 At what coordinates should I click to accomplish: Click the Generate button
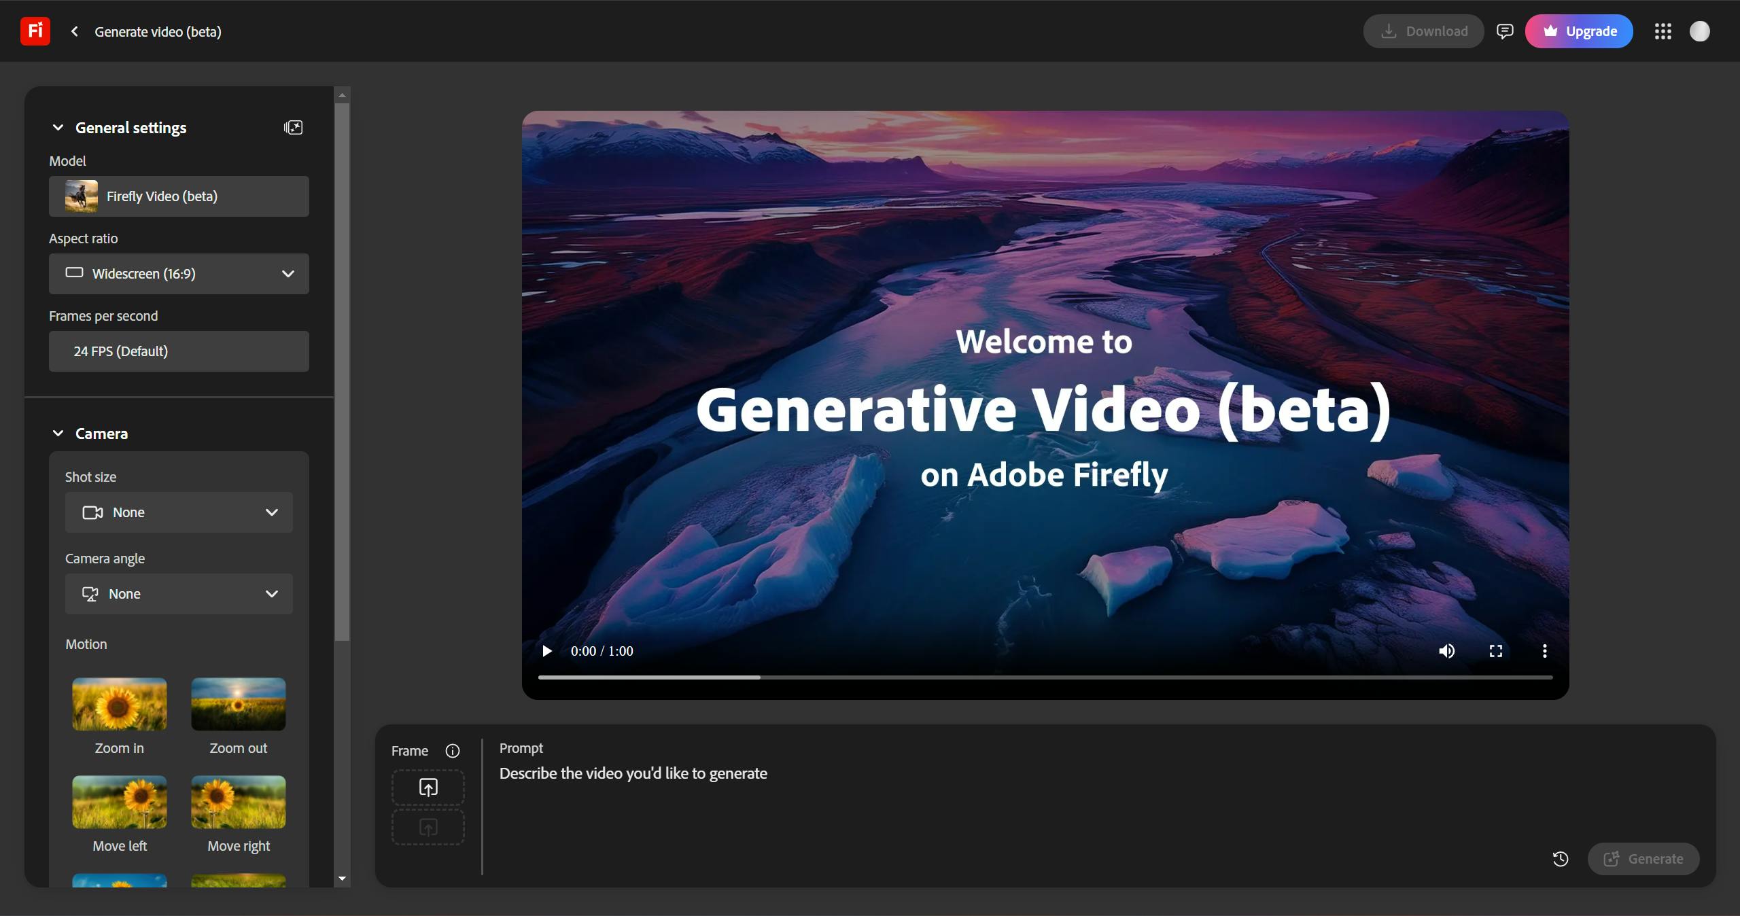pos(1643,859)
